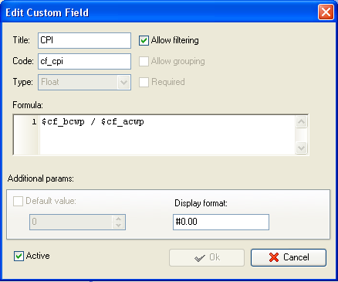Toggle the Allow grouping checkbox
This screenshot has height=282, width=338.
[x=144, y=61]
